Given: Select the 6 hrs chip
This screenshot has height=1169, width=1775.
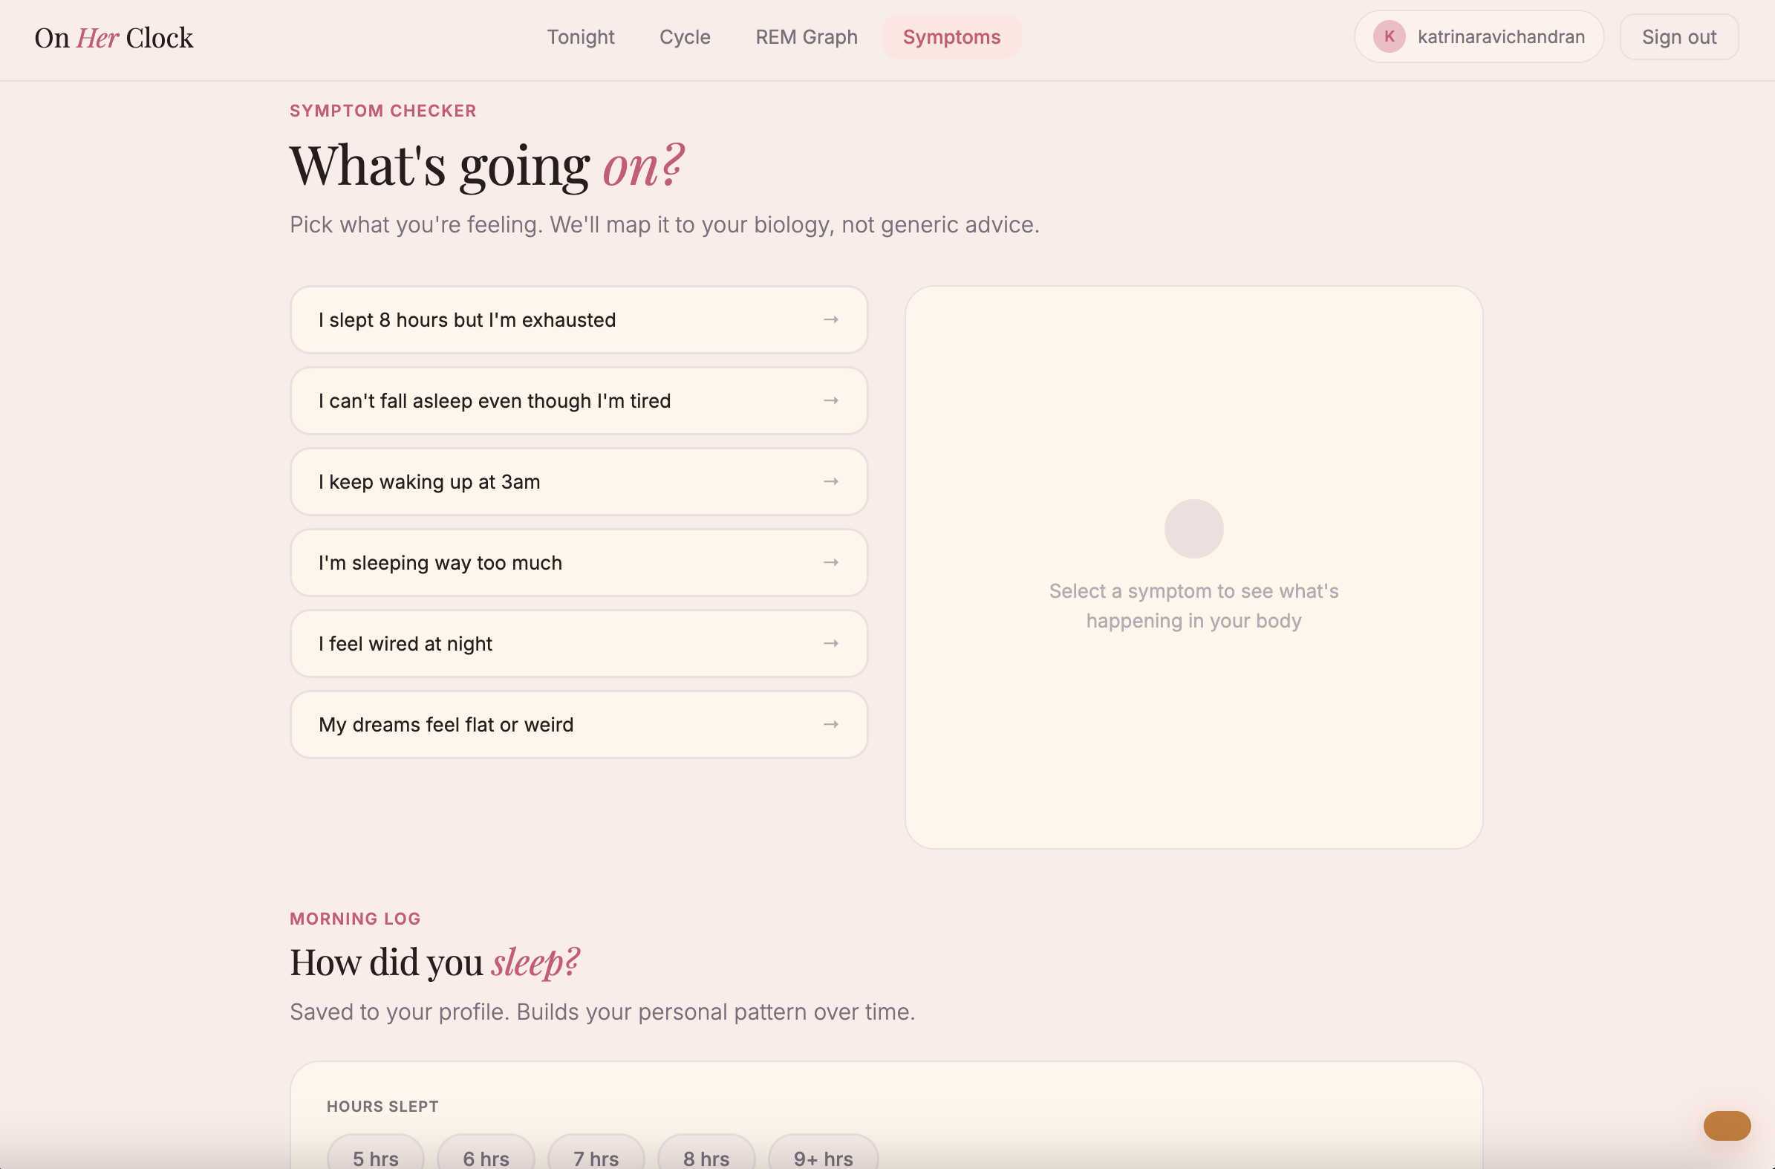Looking at the screenshot, I should click(x=486, y=1157).
